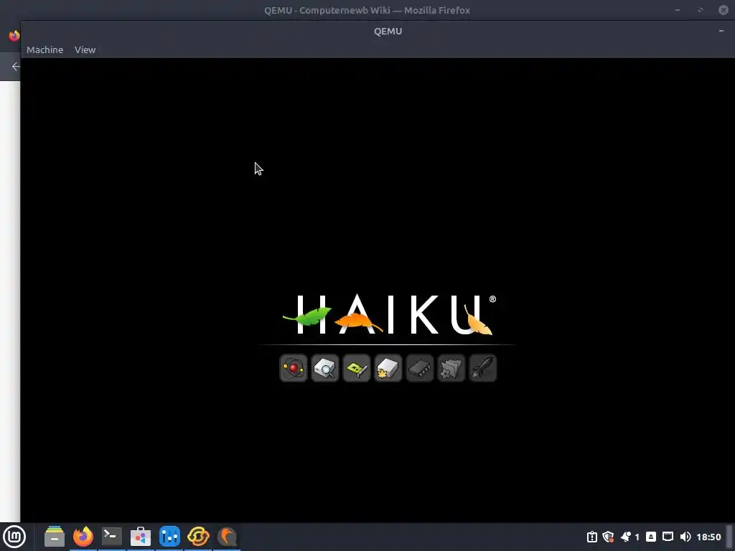Switch to Firefox from the taskbar
This screenshot has height=551, width=735.
pos(83,537)
